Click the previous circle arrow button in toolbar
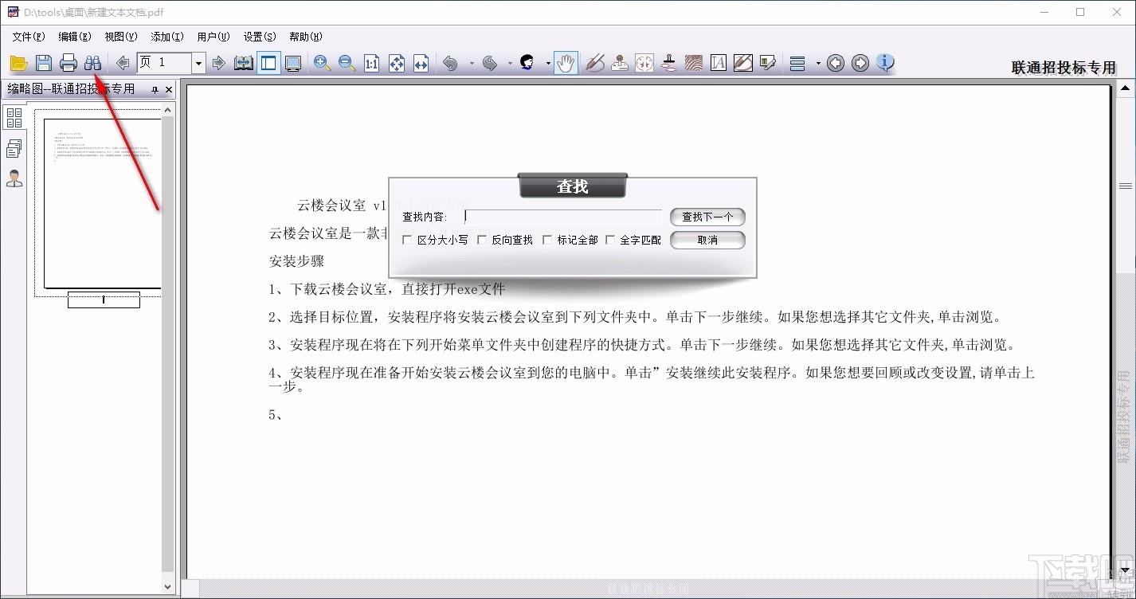This screenshot has height=599, width=1136. tap(836, 63)
